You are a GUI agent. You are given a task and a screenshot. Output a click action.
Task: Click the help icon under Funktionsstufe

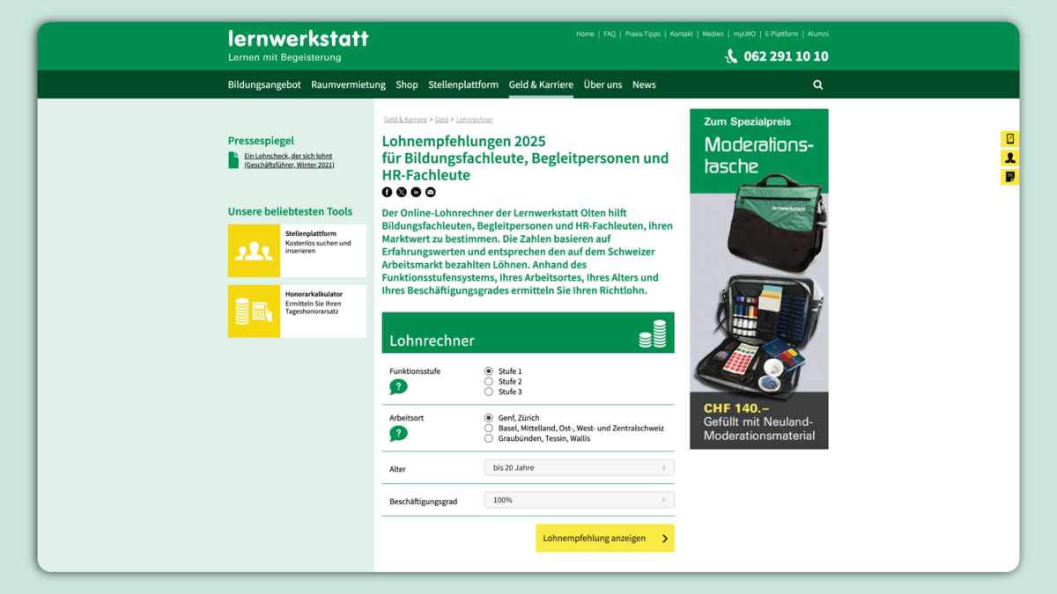coord(398,387)
